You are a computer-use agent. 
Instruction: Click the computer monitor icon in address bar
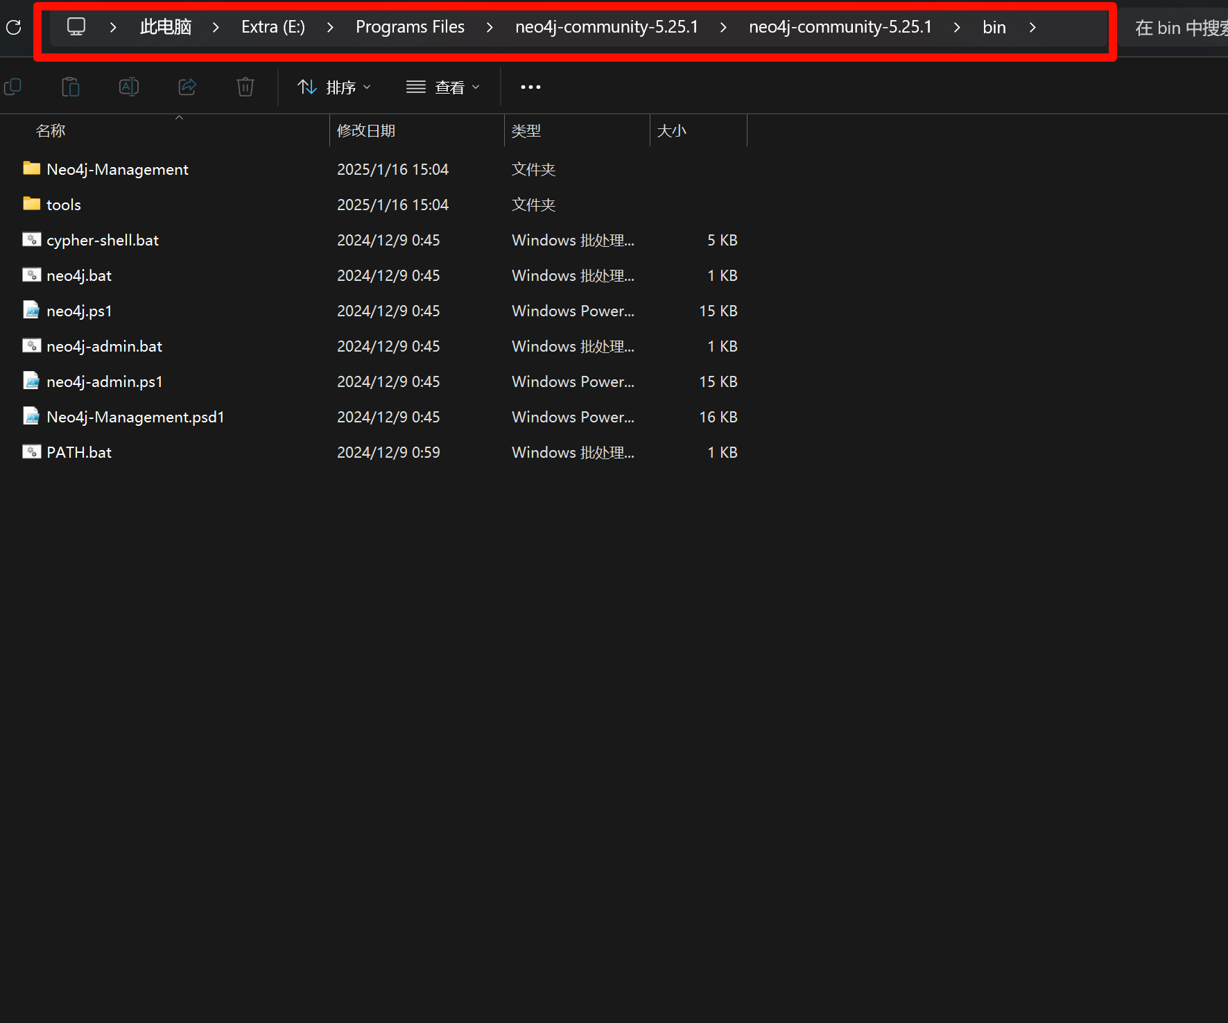(x=76, y=27)
